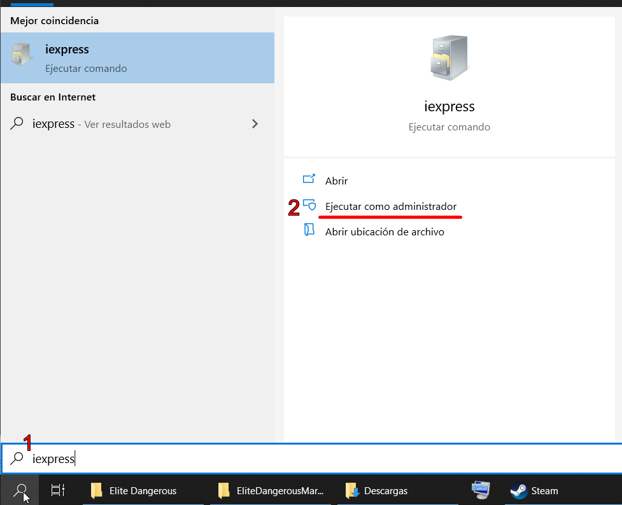
Task: Click the file location folder icon
Action: 309,230
